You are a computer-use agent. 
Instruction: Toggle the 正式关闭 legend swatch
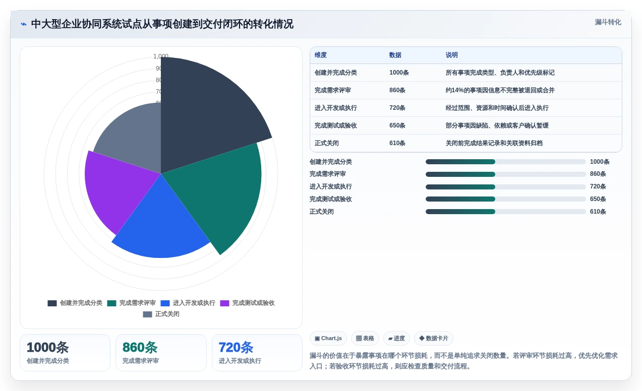(x=147, y=314)
